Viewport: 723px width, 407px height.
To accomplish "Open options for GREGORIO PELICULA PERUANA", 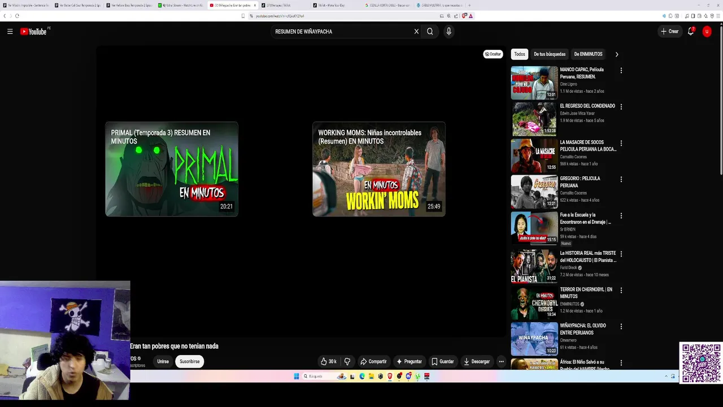I will point(621,179).
